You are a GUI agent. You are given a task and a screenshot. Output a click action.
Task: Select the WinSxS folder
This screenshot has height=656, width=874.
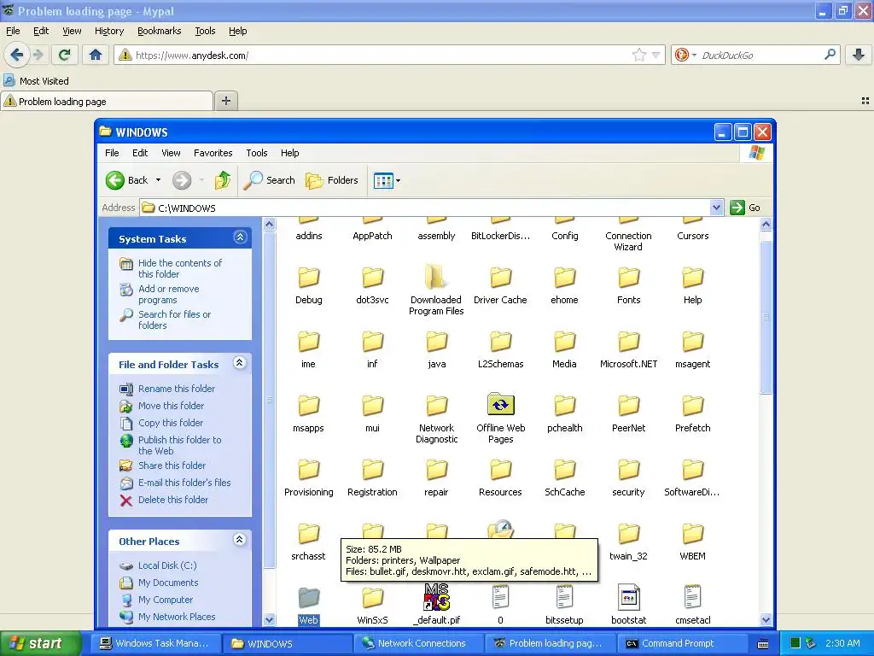372,606
